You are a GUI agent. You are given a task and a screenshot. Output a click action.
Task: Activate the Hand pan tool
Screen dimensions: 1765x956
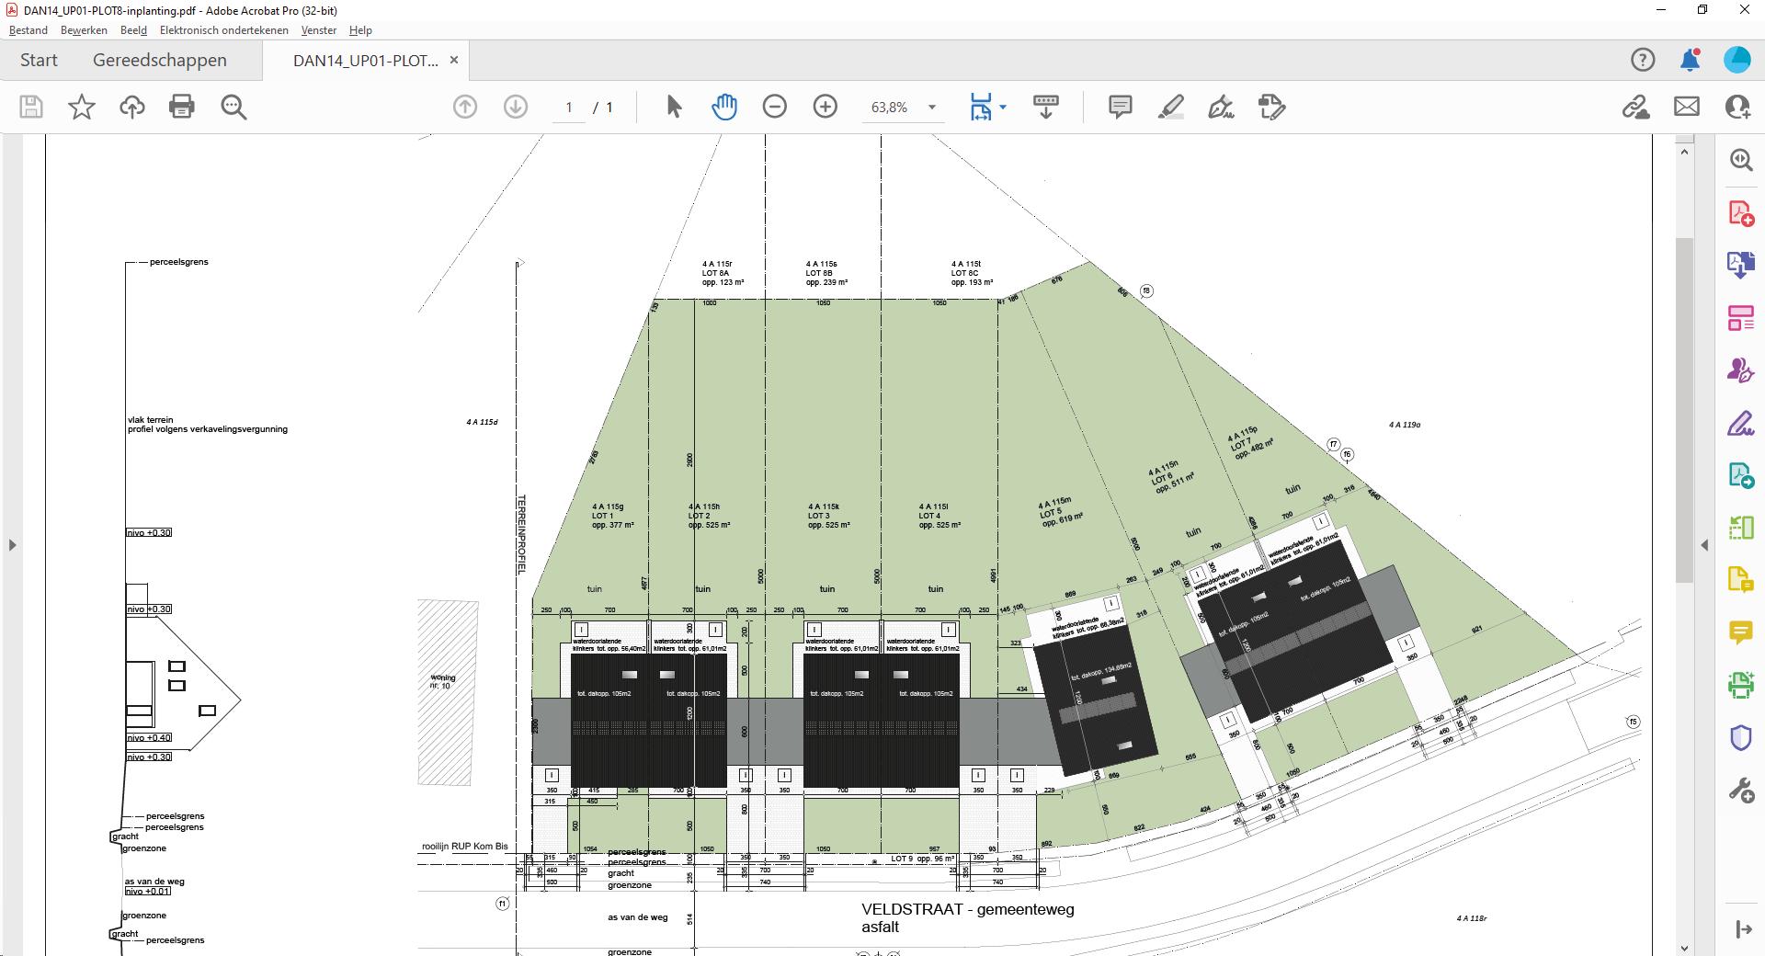pyautogui.click(x=724, y=107)
